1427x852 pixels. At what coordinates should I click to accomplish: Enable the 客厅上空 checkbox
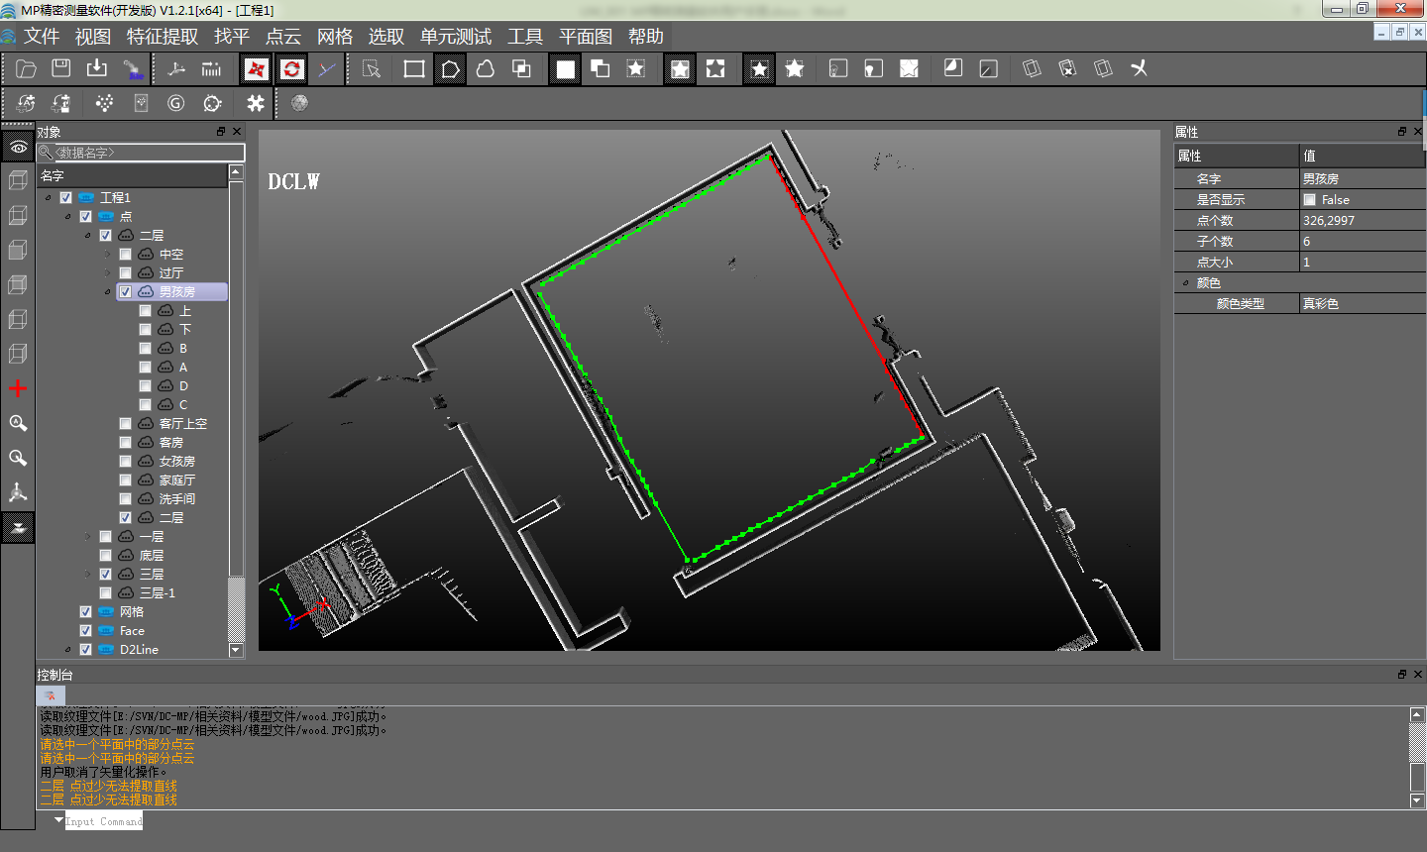click(126, 423)
